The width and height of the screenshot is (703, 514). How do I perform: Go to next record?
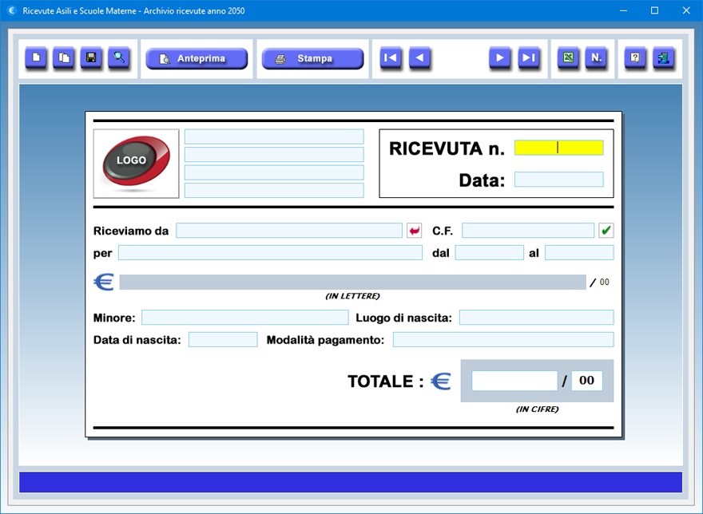[499, 58]
